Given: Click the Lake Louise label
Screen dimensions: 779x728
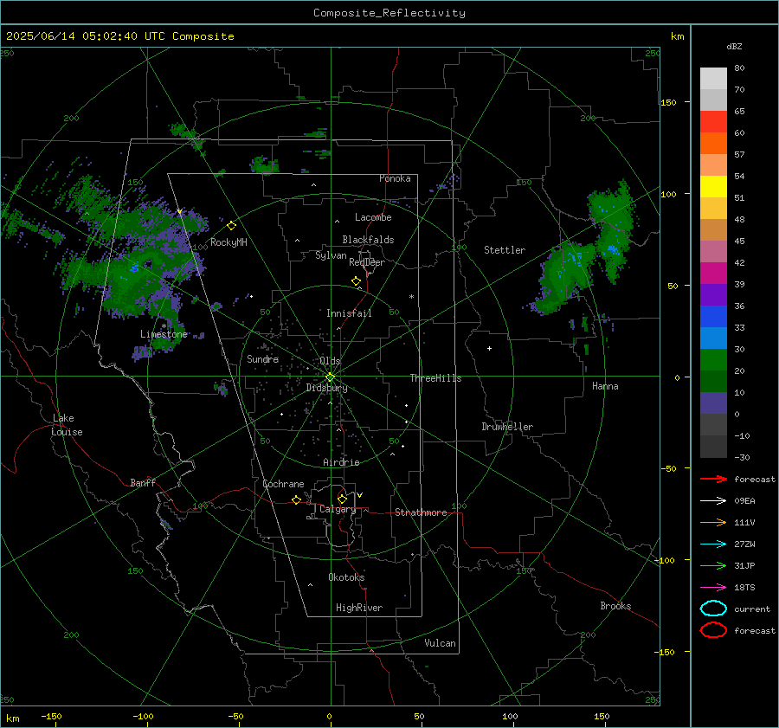Looking at the screenshot, I should click(67, 425).
